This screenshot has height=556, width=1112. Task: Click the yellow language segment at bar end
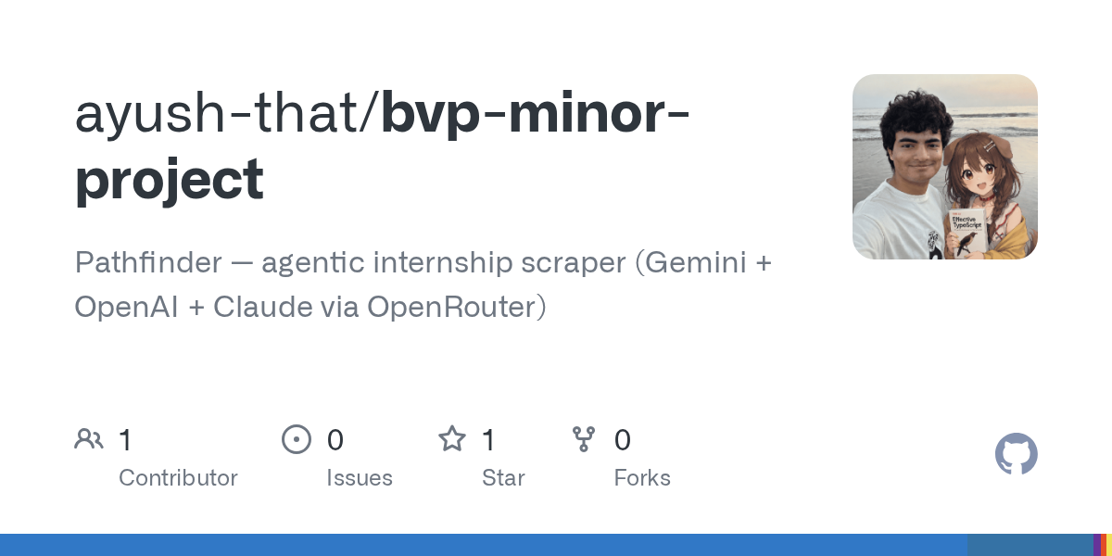1107,545
